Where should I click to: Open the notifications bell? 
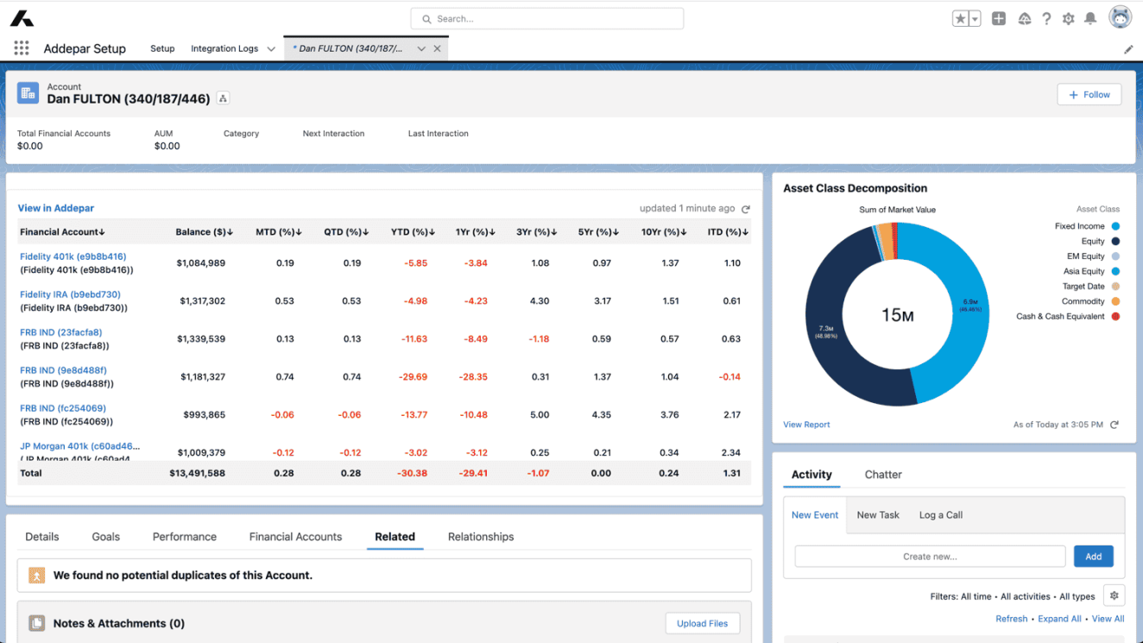[1089, 17]
